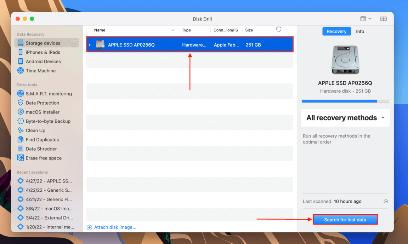
Task: Expand the APPLE SSD AP0256Q row chevron
Action: (x=90, y=45)
